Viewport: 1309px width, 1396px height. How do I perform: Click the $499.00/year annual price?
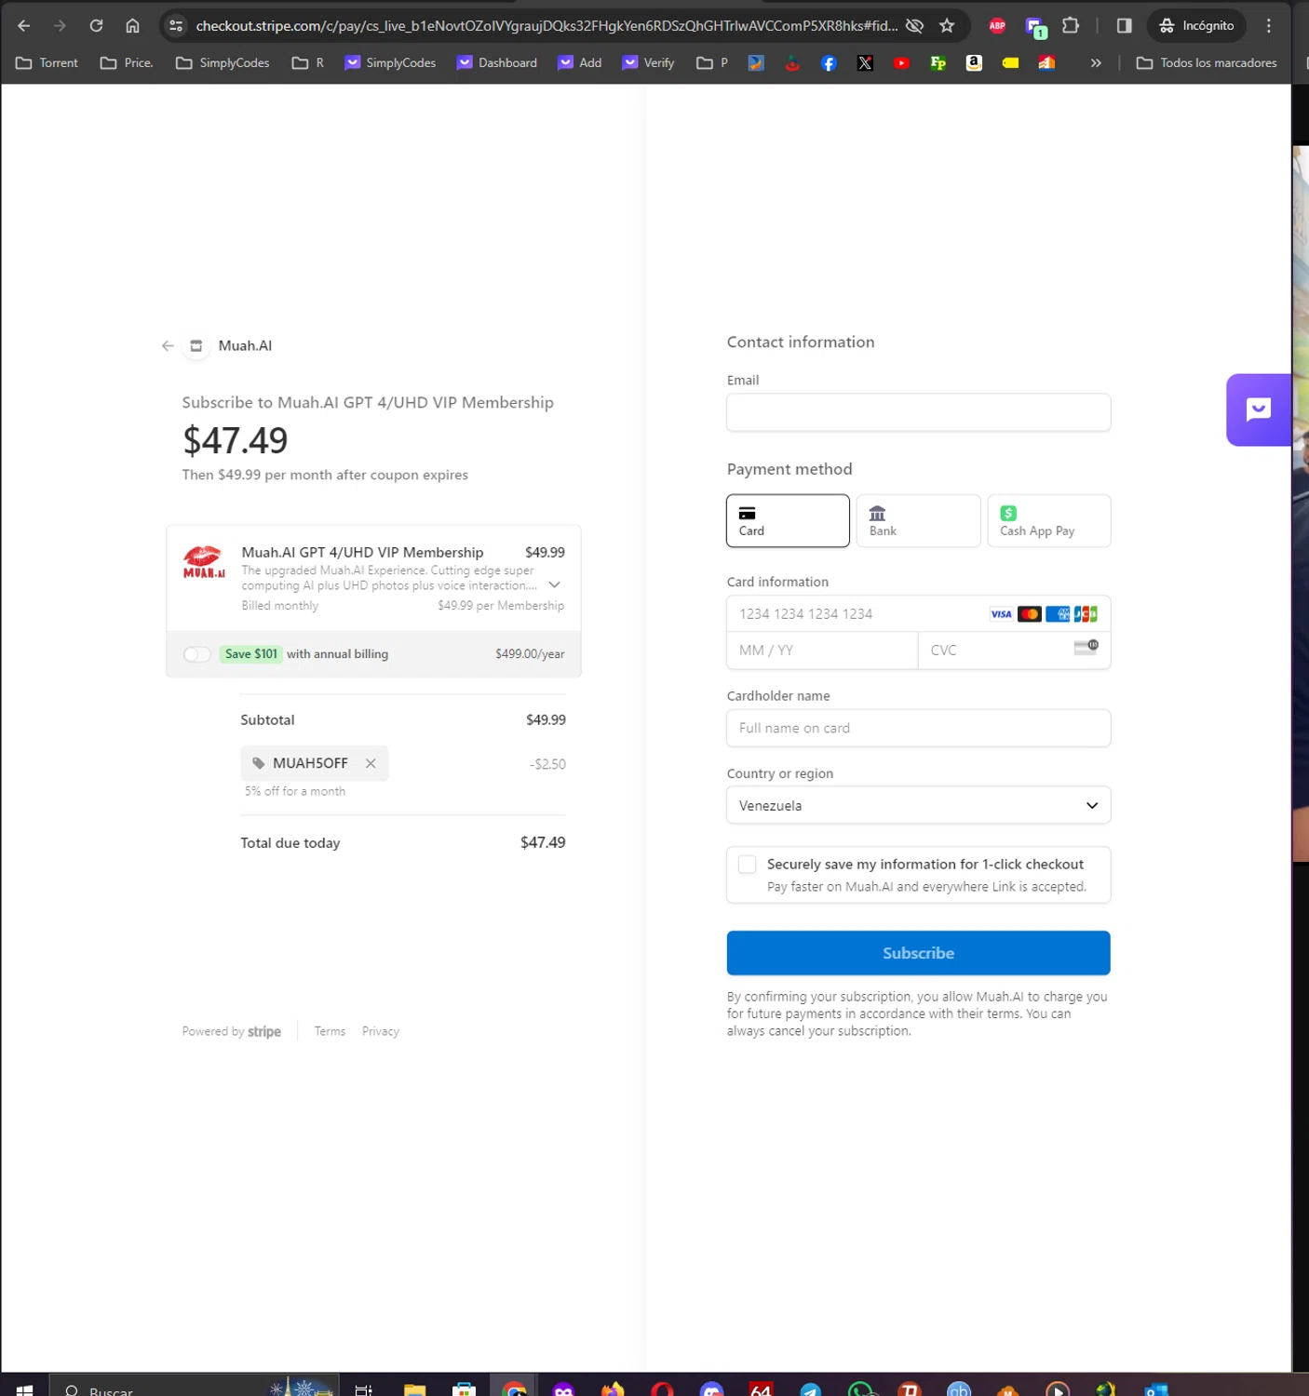530,654
